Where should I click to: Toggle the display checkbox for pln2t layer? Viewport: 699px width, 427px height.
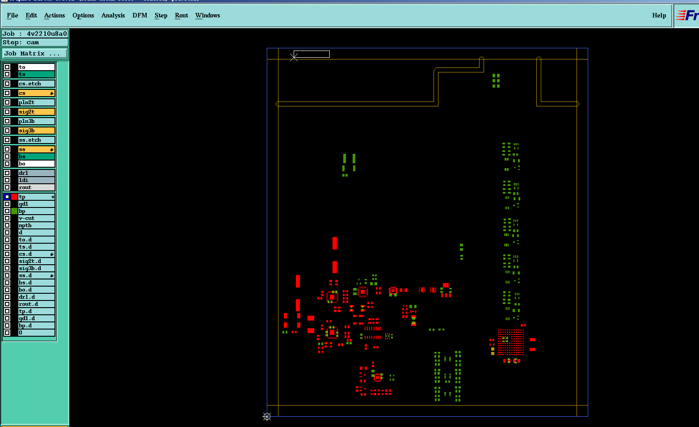point(7,102)
